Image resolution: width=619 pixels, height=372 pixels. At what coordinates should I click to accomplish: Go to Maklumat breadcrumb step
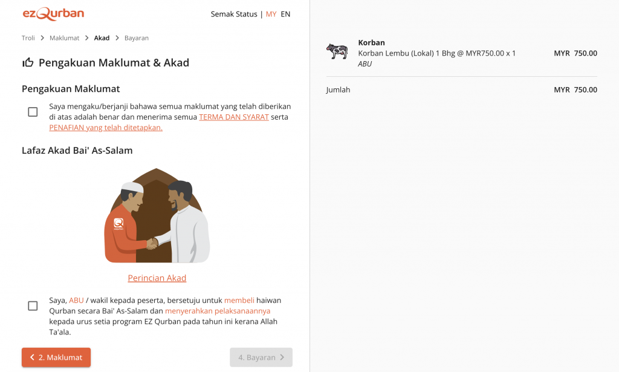tap(64, 38)
